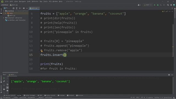Click the intention lightbulb on line 14
This screenshot has height=99, width=176.
[x=42, y=51]
